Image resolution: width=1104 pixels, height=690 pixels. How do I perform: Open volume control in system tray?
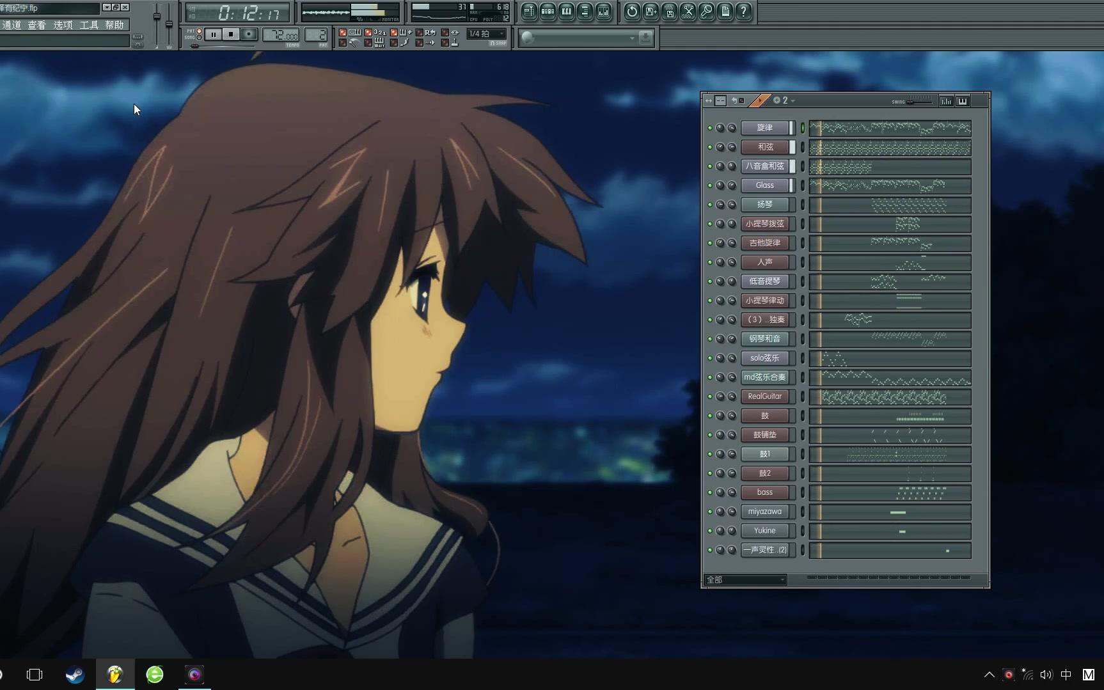[1046, 675]
